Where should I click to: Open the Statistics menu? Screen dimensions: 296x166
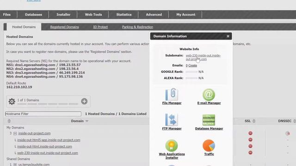(x=123, y=14)
